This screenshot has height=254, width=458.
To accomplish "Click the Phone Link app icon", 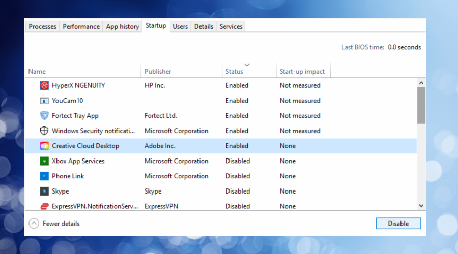I will tap(44, 176).
